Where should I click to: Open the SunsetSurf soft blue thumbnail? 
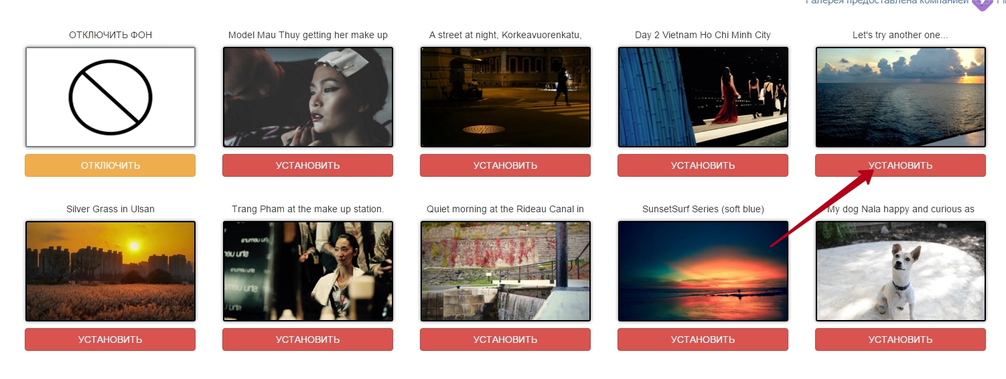pyautogui.click(x=703, y=271)
